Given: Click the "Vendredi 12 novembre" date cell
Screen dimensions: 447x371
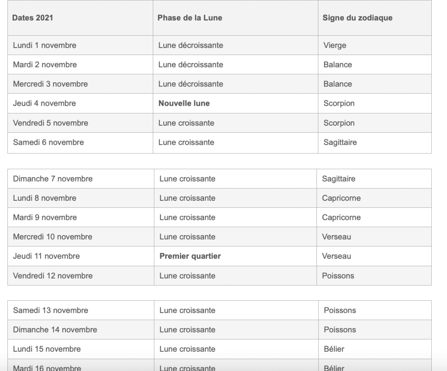Looking at the screenshot, I should [53, 276].
